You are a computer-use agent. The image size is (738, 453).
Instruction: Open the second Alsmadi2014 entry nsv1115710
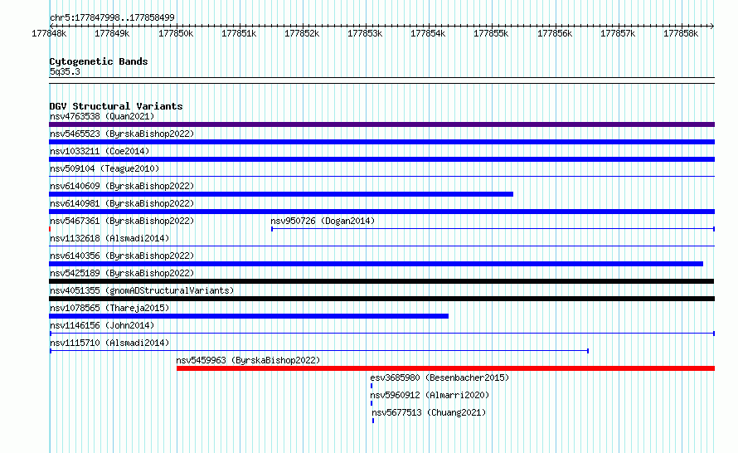pos(109,343)
